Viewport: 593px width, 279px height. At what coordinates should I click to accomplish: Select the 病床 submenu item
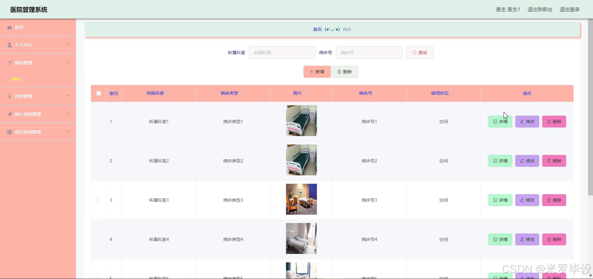tap(16, 79)
